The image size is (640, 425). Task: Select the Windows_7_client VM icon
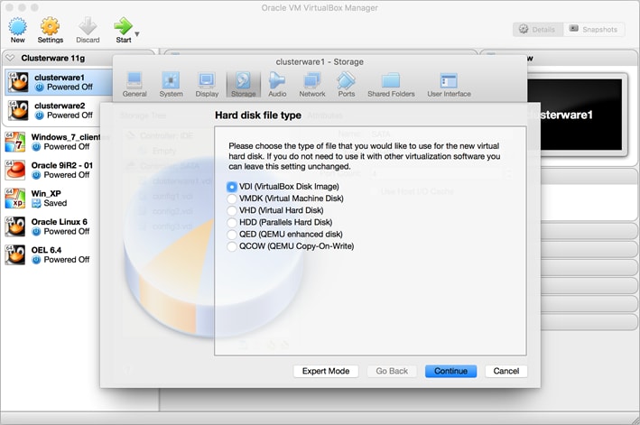click(x=15, y=142)
